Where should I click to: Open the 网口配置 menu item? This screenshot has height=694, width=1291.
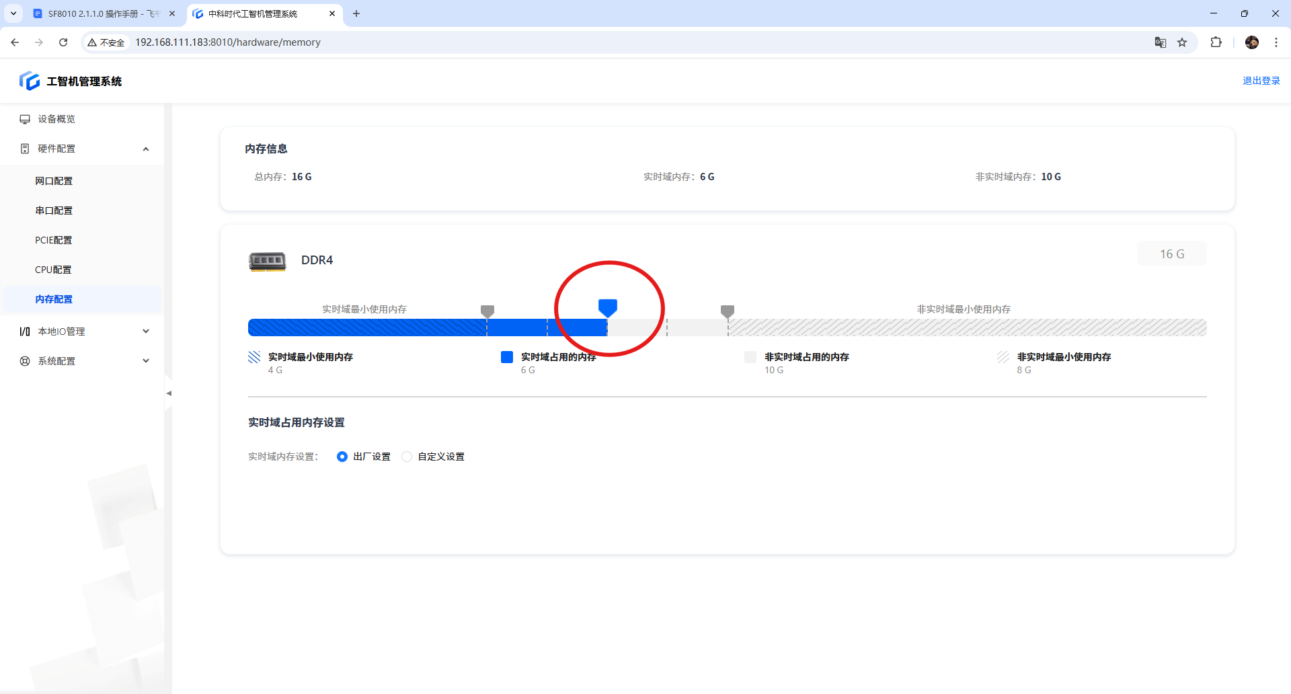[54, 181]
